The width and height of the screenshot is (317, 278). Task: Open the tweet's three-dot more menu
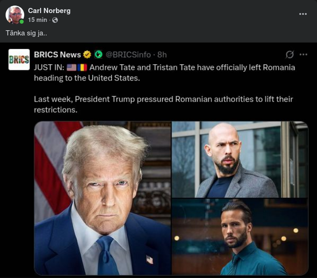coord(303,54)
